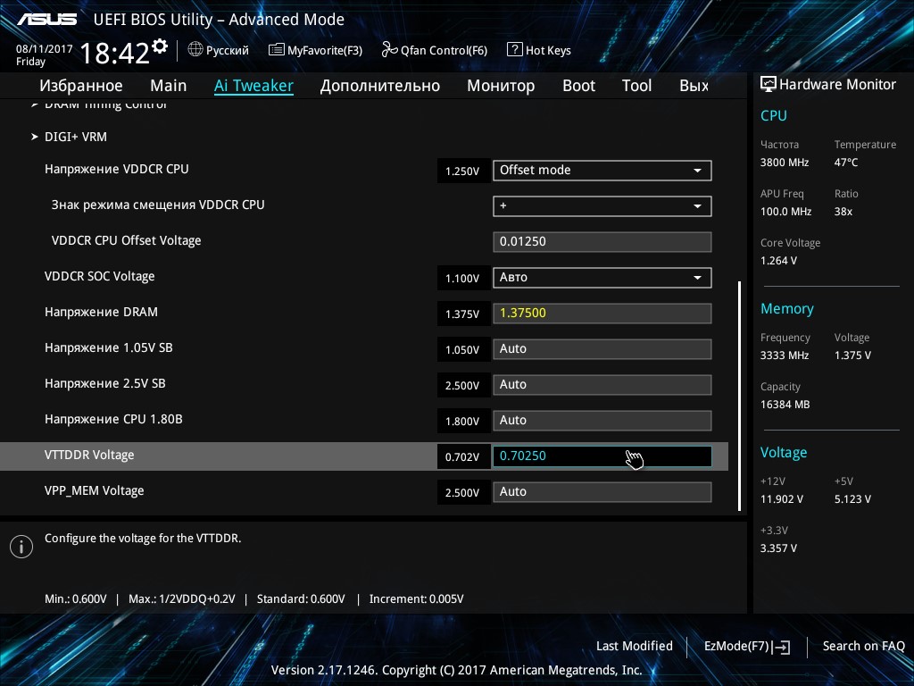Click the EzMode exit arrow icon

781,647
